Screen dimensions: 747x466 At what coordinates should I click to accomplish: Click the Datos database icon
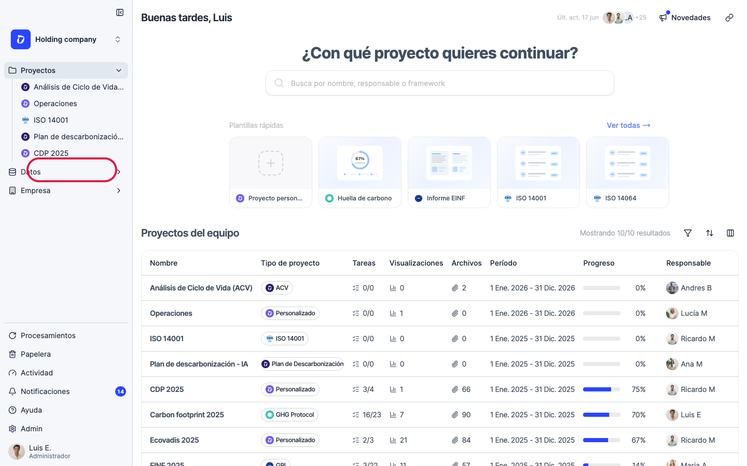point(12,172)
